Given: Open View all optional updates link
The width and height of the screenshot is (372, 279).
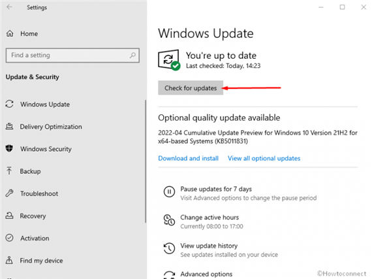Looking at the screenshot, I should pos(264,158).
